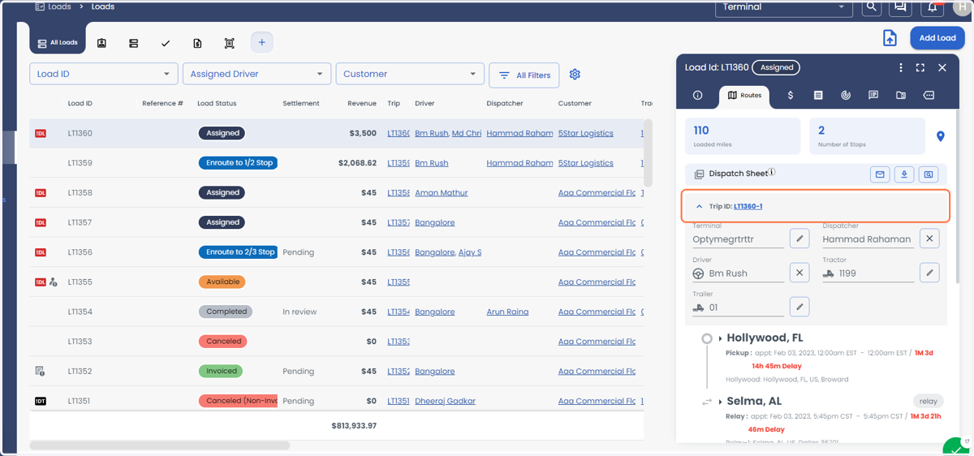Screen dimensions: 974x456
Task: Switch to the tag label tab icon
Action: [929, 95]
